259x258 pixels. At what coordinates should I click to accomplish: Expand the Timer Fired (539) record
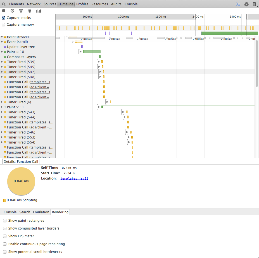click(2, 62)
